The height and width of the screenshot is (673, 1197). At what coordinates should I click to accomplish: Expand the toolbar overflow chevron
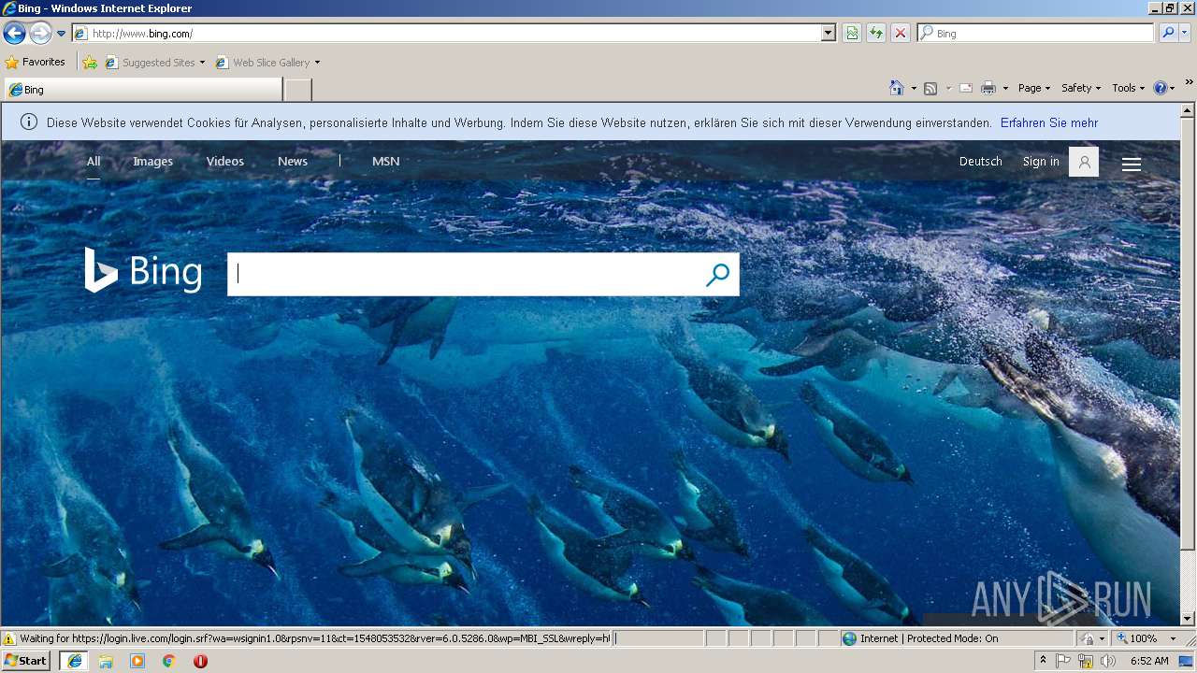click(1190, 82)
